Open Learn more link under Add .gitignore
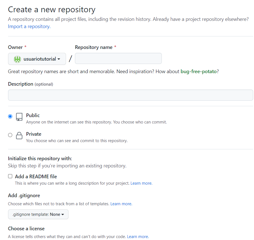 tap(121, 204)
